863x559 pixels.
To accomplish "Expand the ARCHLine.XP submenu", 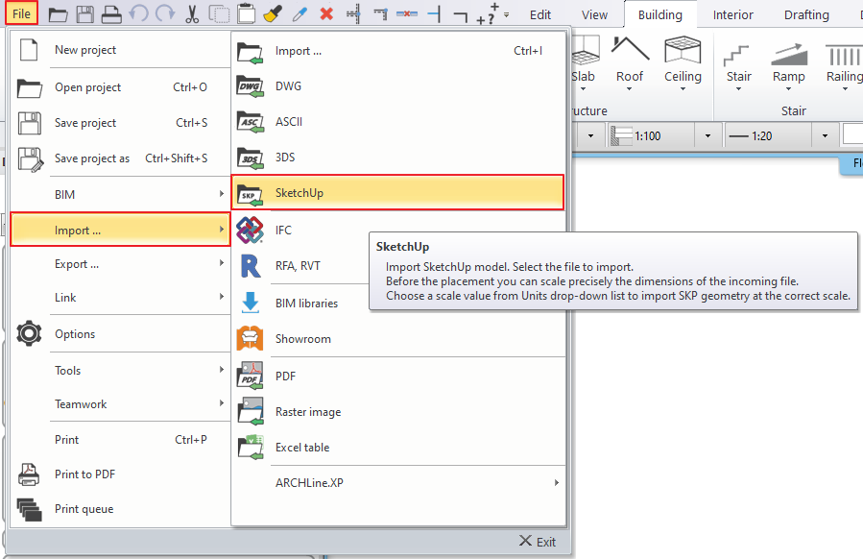I will coord(398,483).
